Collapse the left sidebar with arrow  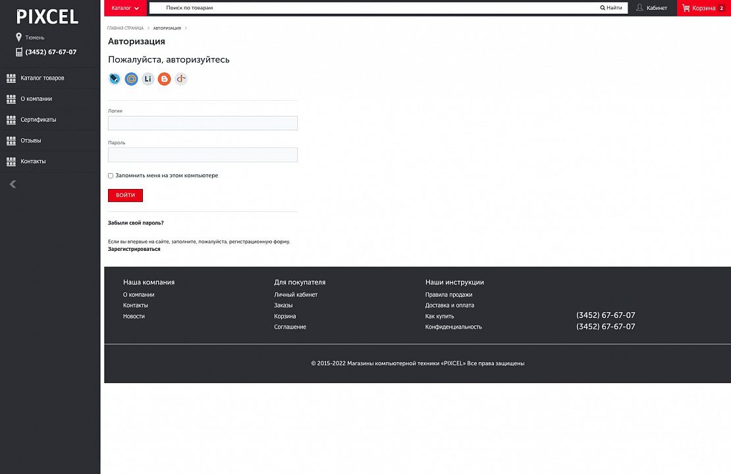coord(13,184)
